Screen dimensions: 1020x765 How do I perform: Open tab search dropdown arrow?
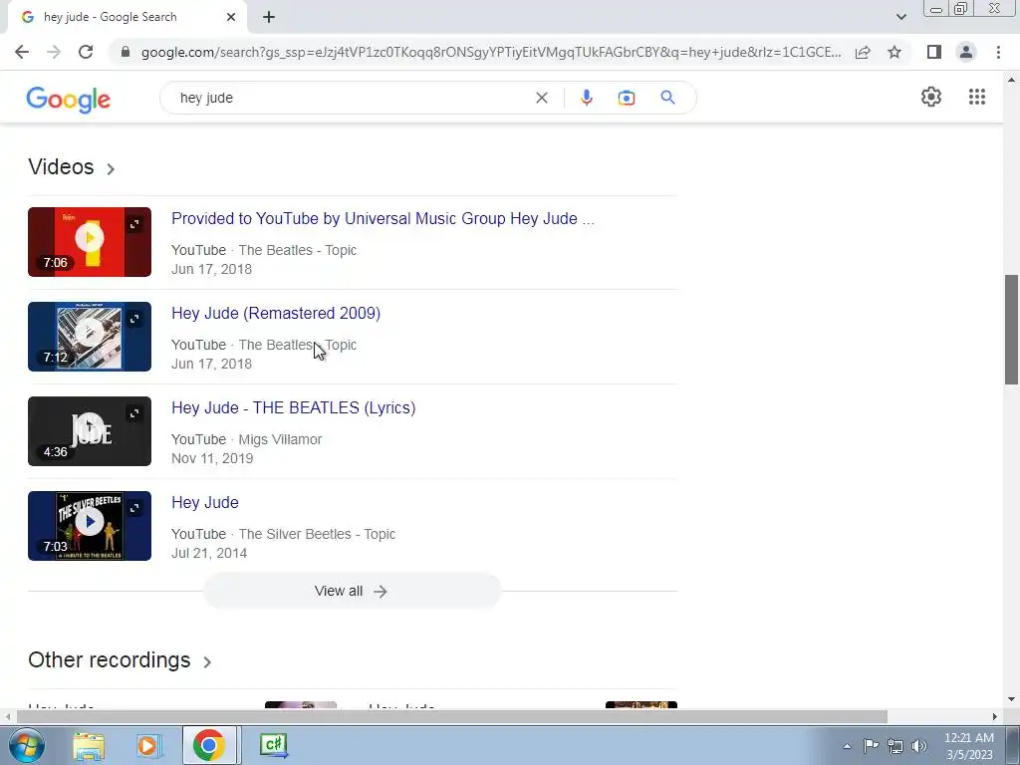[900, 17]
